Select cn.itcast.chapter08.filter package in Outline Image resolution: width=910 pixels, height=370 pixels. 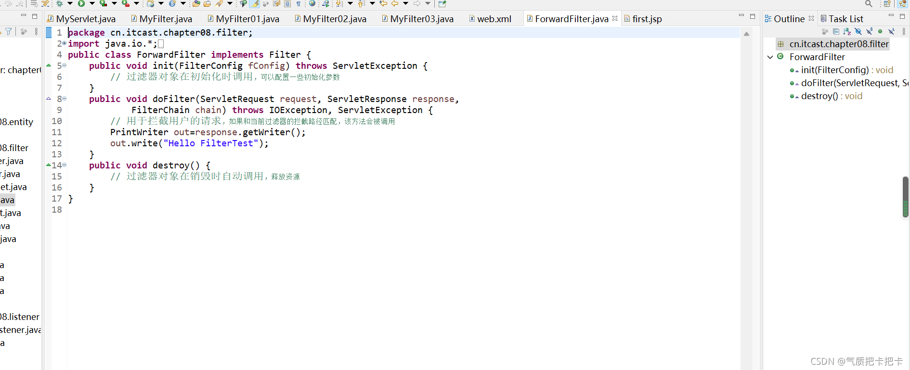tap(832, 44)
